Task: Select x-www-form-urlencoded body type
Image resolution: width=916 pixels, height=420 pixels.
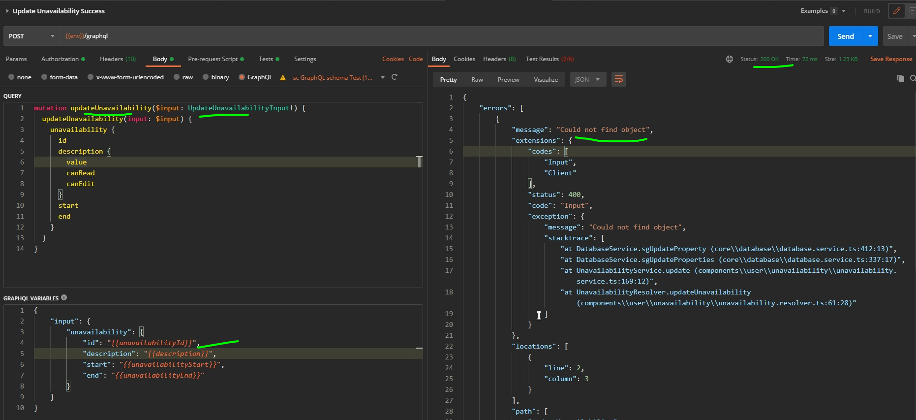Action: click(x=125, y=77)
